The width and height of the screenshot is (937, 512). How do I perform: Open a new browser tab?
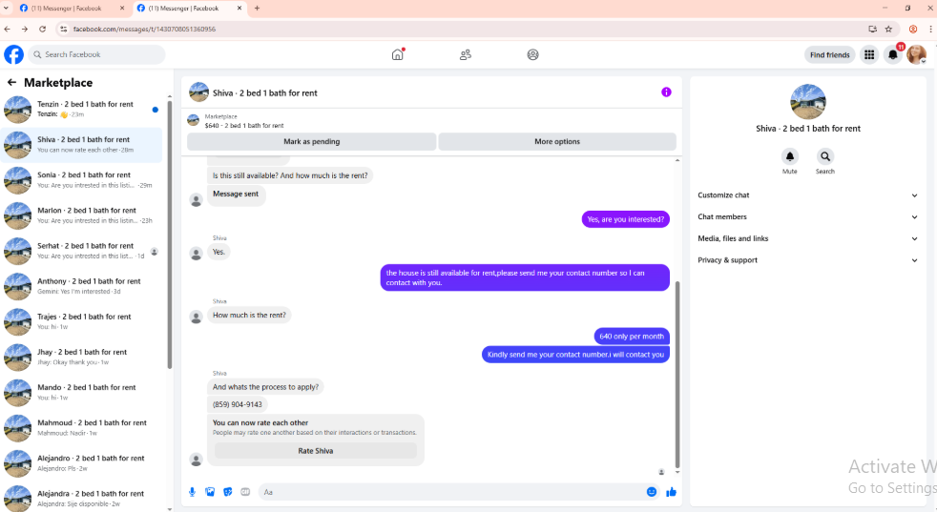(x=257, y=9)
